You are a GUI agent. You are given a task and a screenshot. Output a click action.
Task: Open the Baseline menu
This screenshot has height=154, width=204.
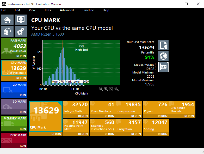pyautogui.click(x=88, y=10)
